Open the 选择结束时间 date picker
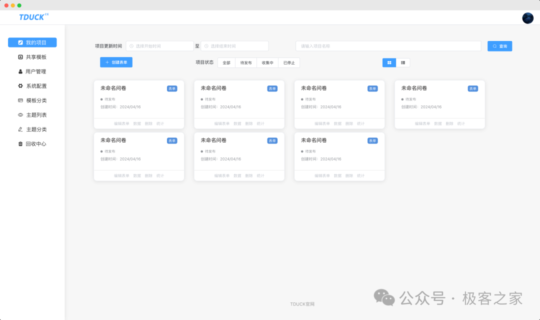 234,46
